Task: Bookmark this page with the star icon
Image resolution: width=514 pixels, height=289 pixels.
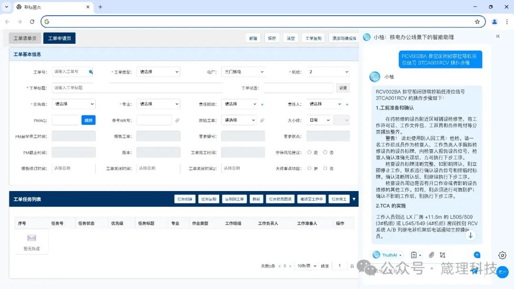Action: pos(477,21)
